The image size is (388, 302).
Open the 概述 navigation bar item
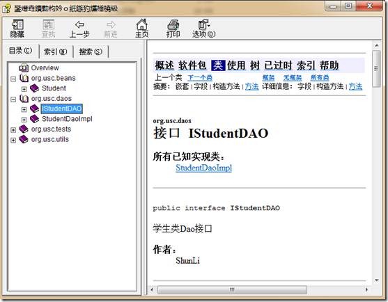(164, 65)
